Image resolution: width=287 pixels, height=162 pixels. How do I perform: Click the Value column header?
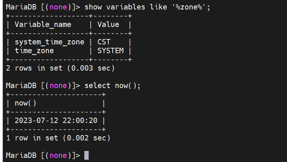[108, 25]
